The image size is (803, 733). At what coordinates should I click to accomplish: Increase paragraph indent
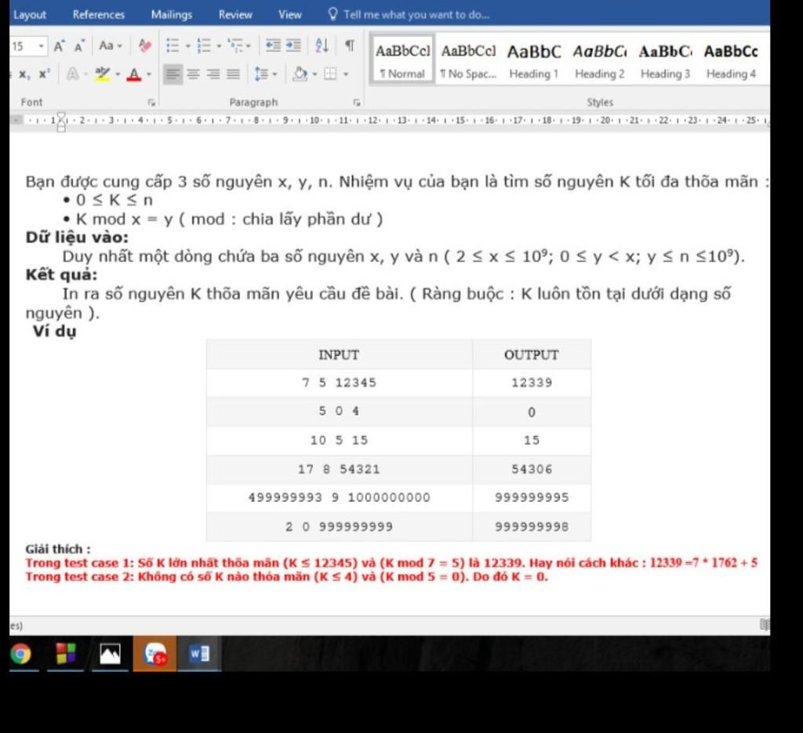click(x=293, y=45)
